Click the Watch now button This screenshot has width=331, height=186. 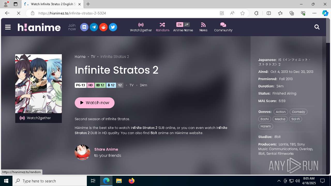coord(95,103)
